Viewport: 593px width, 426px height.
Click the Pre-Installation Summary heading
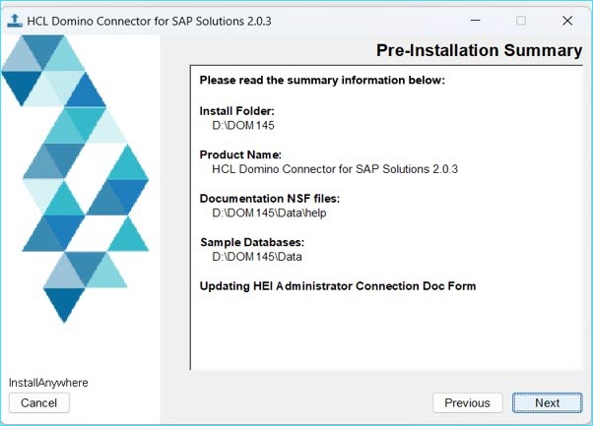click(x=479, y=51)
